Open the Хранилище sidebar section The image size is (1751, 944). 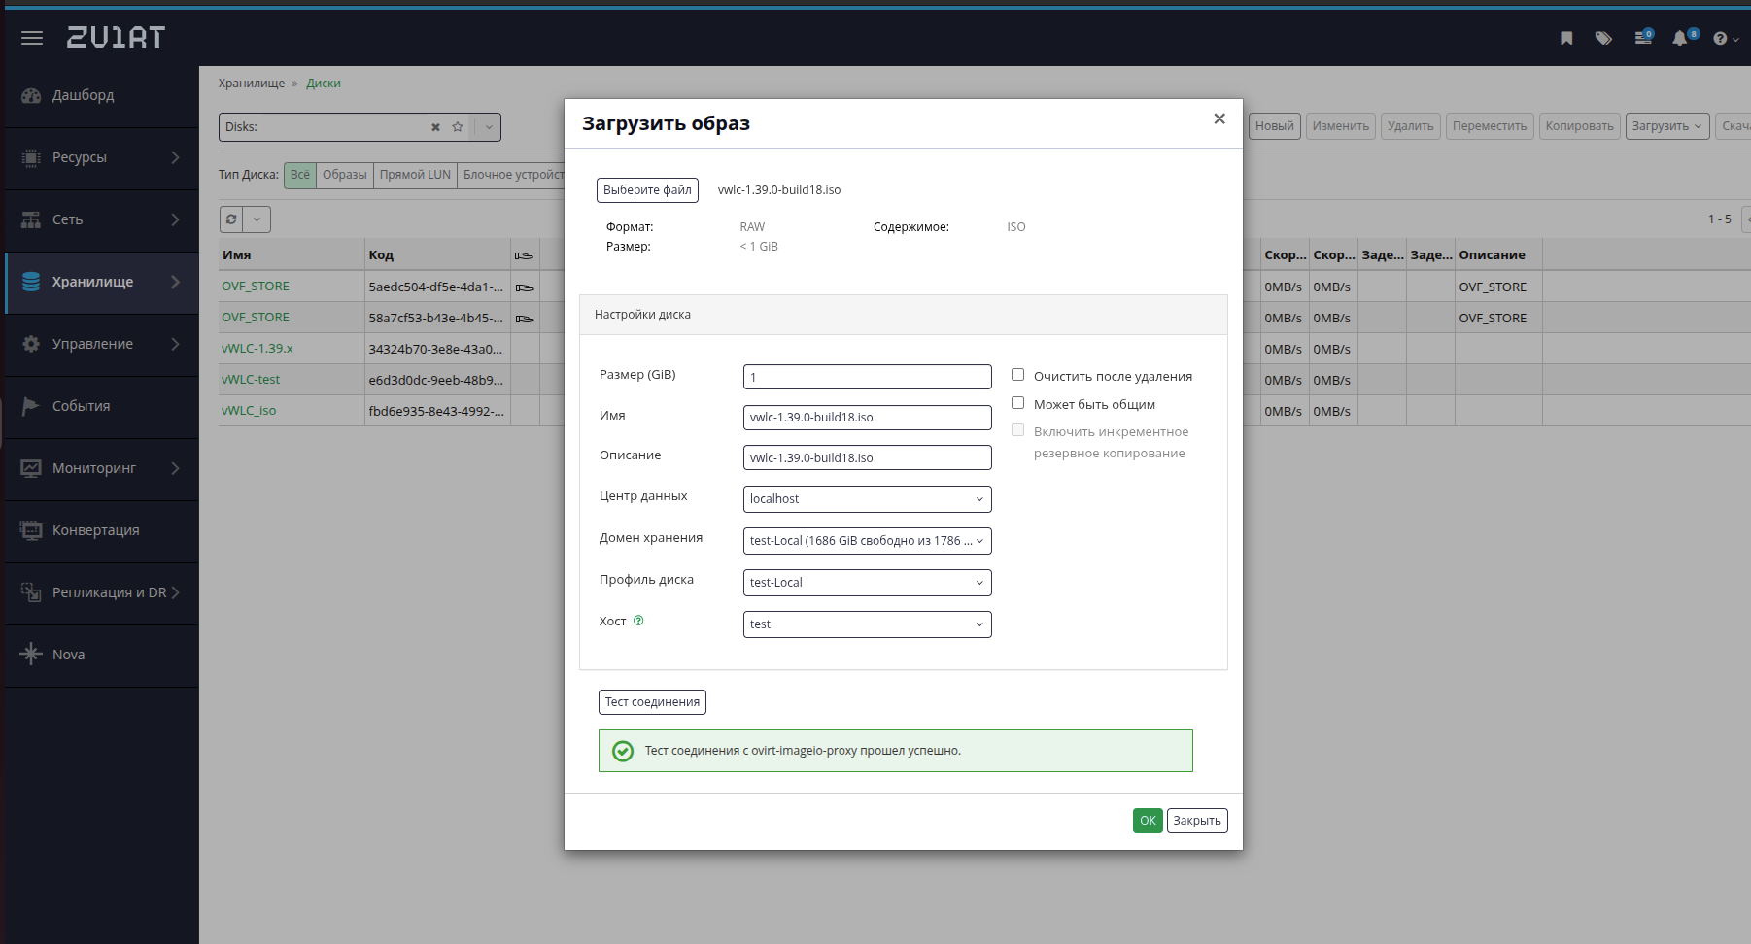pos(101,282)
